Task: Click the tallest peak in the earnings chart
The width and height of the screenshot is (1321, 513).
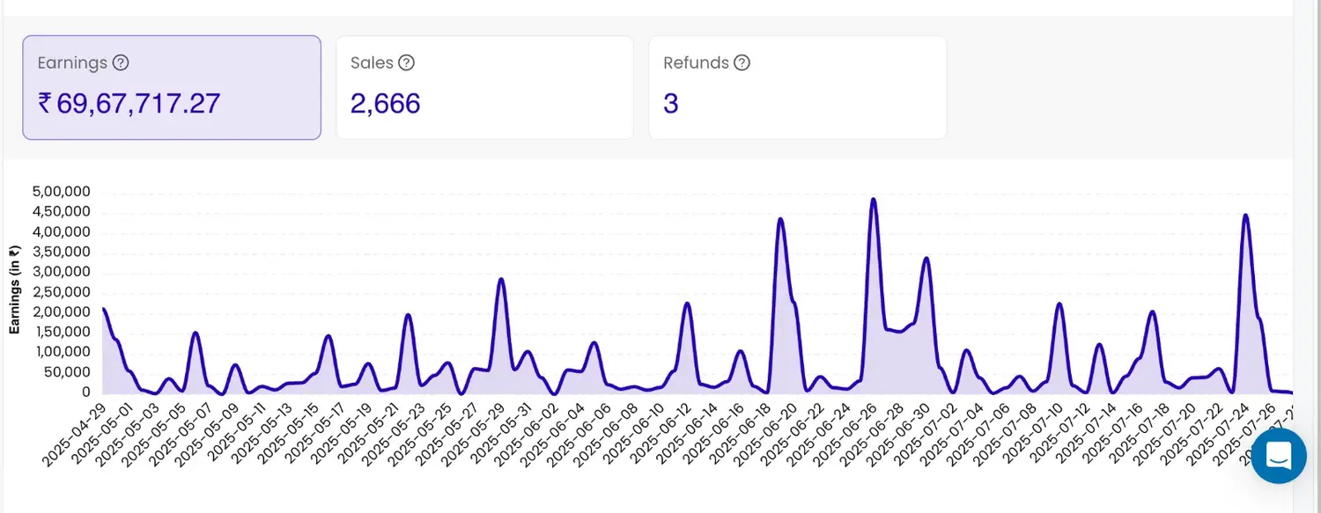Action: click(x=873, y=200)
